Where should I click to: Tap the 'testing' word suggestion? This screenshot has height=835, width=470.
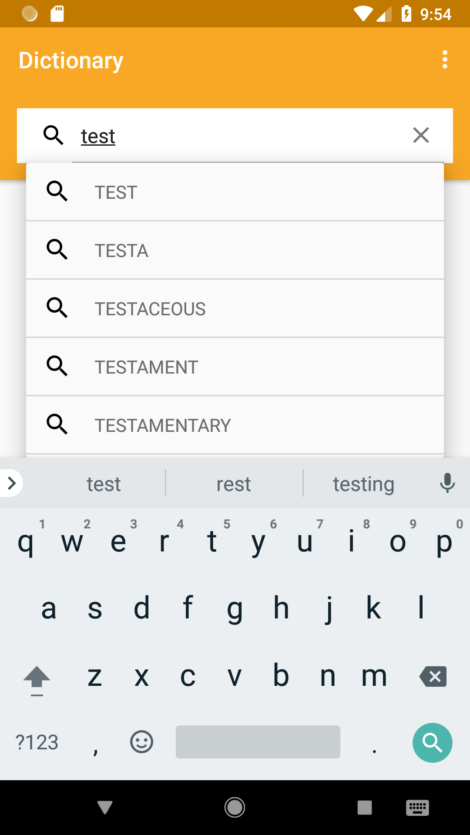point(363,484)
